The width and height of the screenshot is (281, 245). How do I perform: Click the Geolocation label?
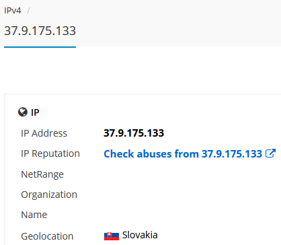click(47, 236)
